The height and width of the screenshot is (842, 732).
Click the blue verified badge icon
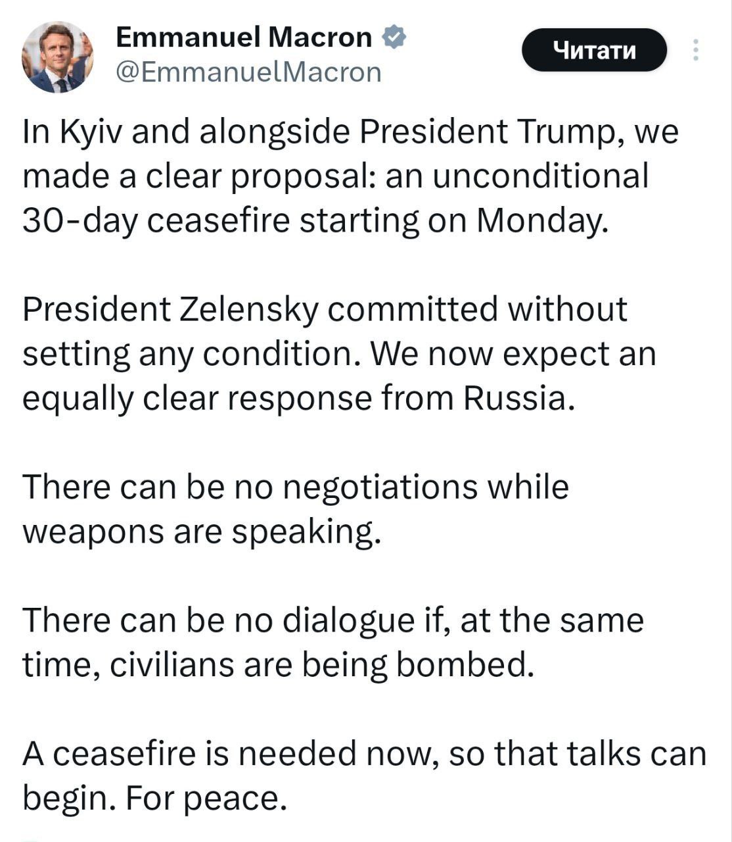point(394,37)
